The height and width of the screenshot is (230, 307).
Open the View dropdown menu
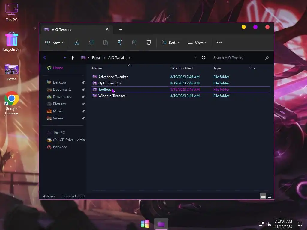coord(197,42)
